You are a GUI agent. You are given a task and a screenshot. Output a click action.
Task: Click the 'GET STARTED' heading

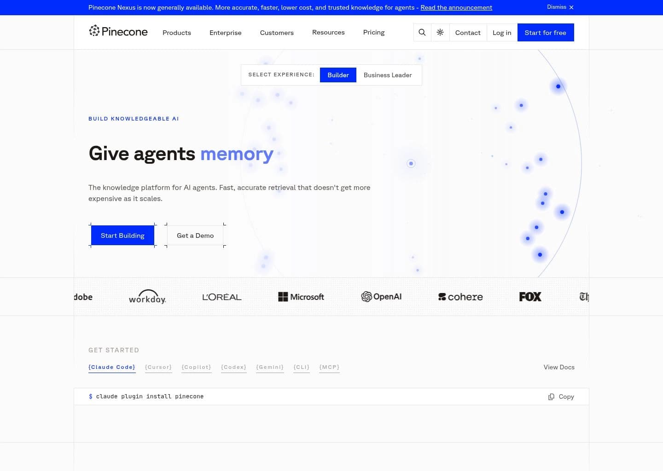(114, 350)
